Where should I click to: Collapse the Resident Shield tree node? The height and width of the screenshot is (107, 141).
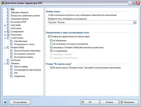pyautogui.click(x=5, y=48)
